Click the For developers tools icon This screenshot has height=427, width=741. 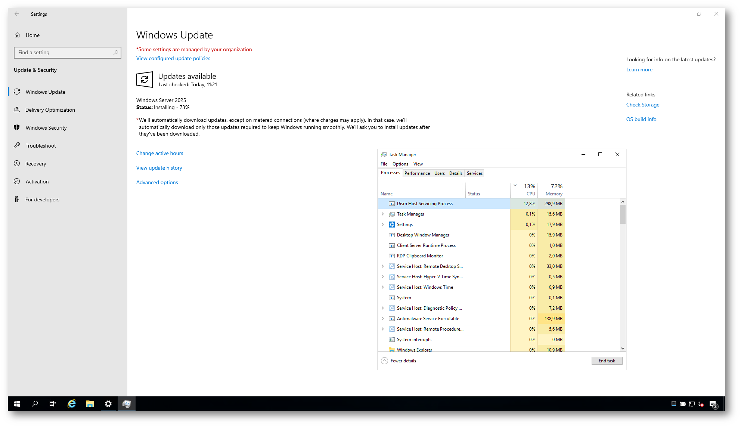click(x=17, y=199)
